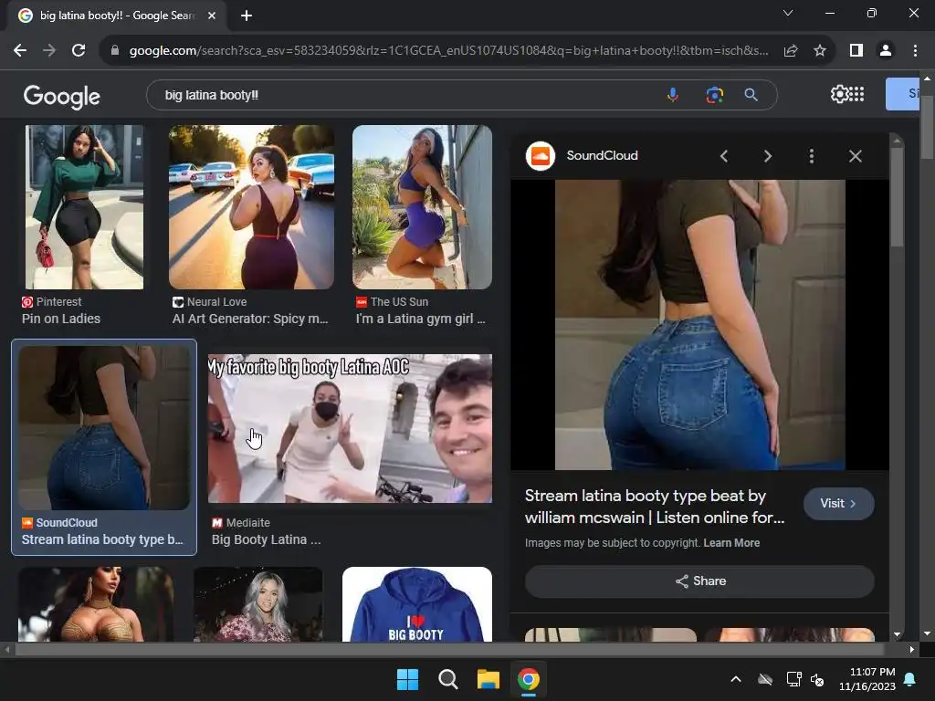Click the Share button in preview

699,581
